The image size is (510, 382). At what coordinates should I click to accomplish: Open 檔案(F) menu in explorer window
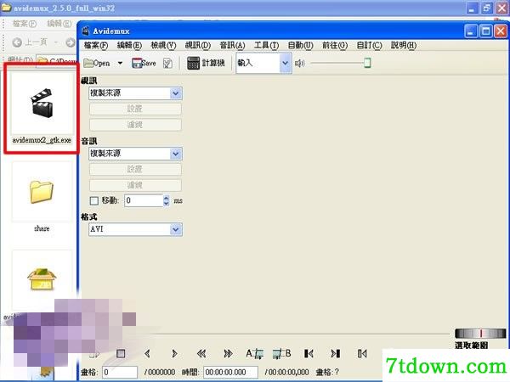(25, 24)
